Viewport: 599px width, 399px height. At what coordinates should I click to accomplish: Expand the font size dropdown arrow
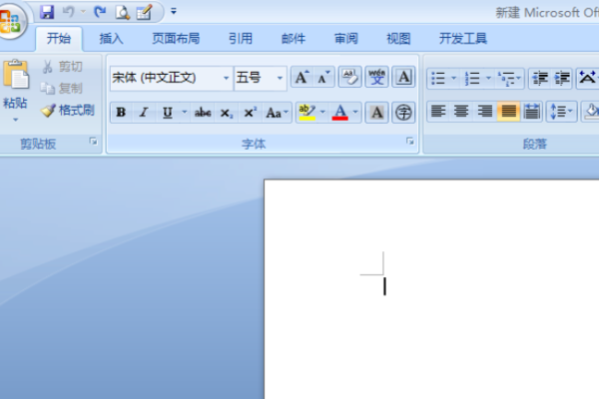pyautogui.click(x=280, y=78)
